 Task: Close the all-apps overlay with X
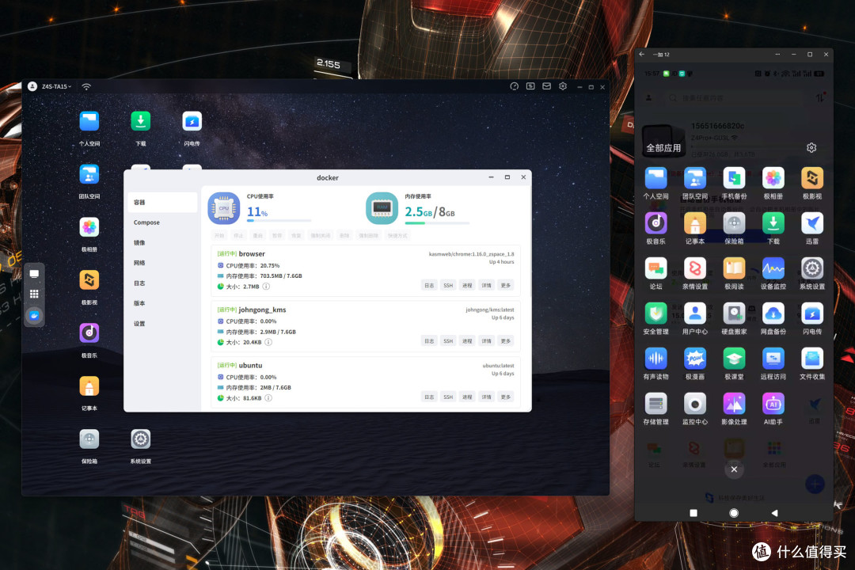click(x=734, y=469)
